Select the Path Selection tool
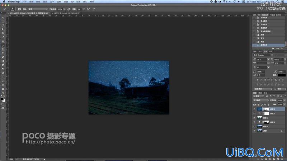 point(3,81)
